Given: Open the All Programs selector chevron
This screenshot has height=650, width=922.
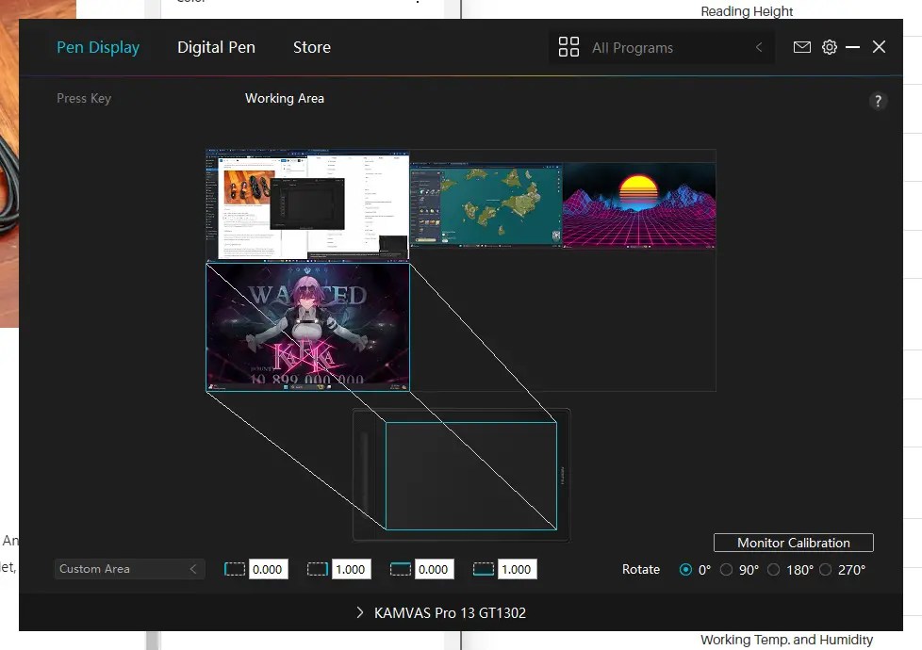Looking at the screenshot, I should click(759, 46).
